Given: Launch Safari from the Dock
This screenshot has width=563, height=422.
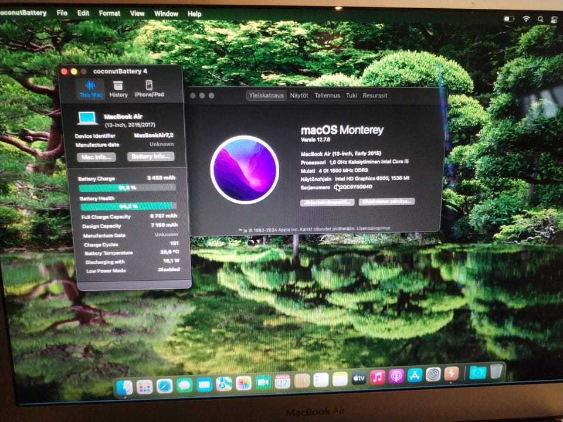Looking at the screenshot, I should point(164,386).
